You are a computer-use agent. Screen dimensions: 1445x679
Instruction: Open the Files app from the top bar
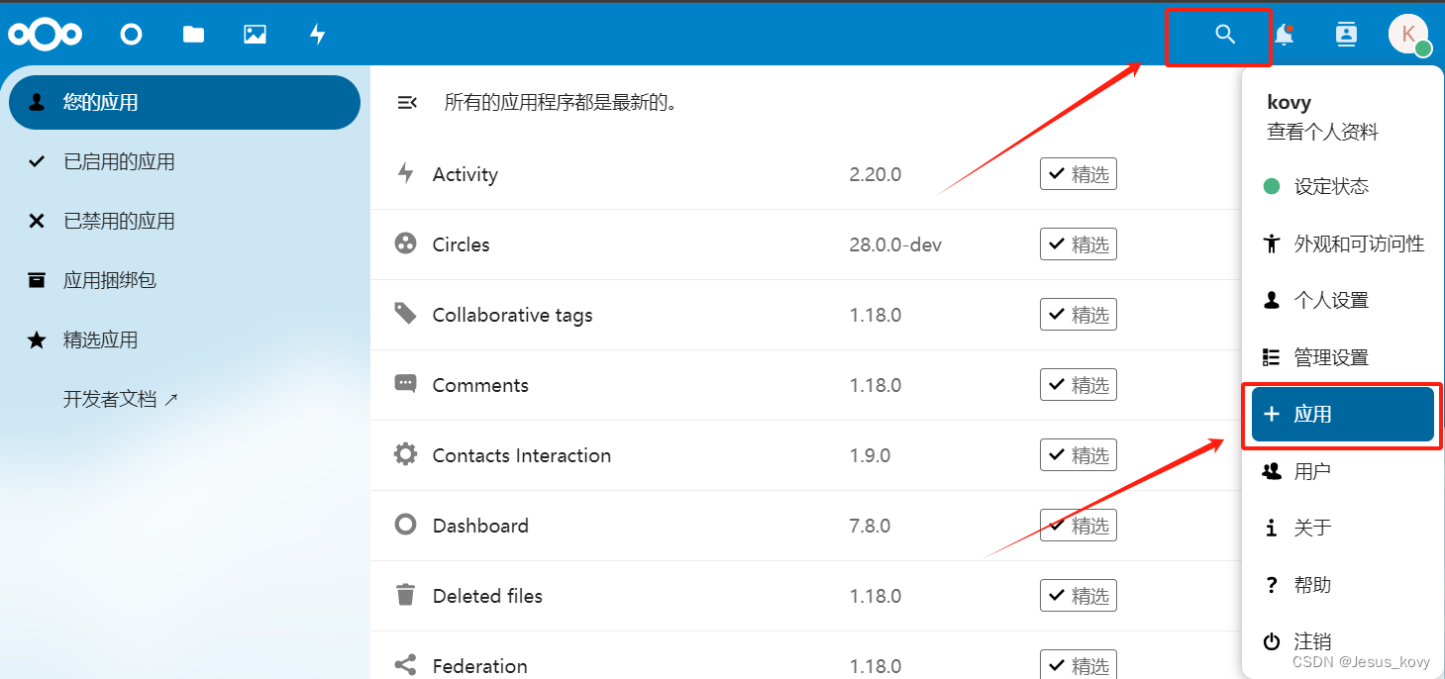[193, 34]
